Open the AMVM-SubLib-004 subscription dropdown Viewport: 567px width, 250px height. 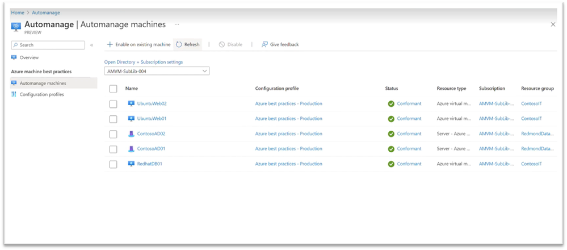click(x=157, y=71)
